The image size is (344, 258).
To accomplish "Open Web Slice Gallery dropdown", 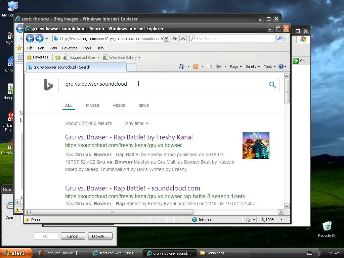I will [122, 57].
